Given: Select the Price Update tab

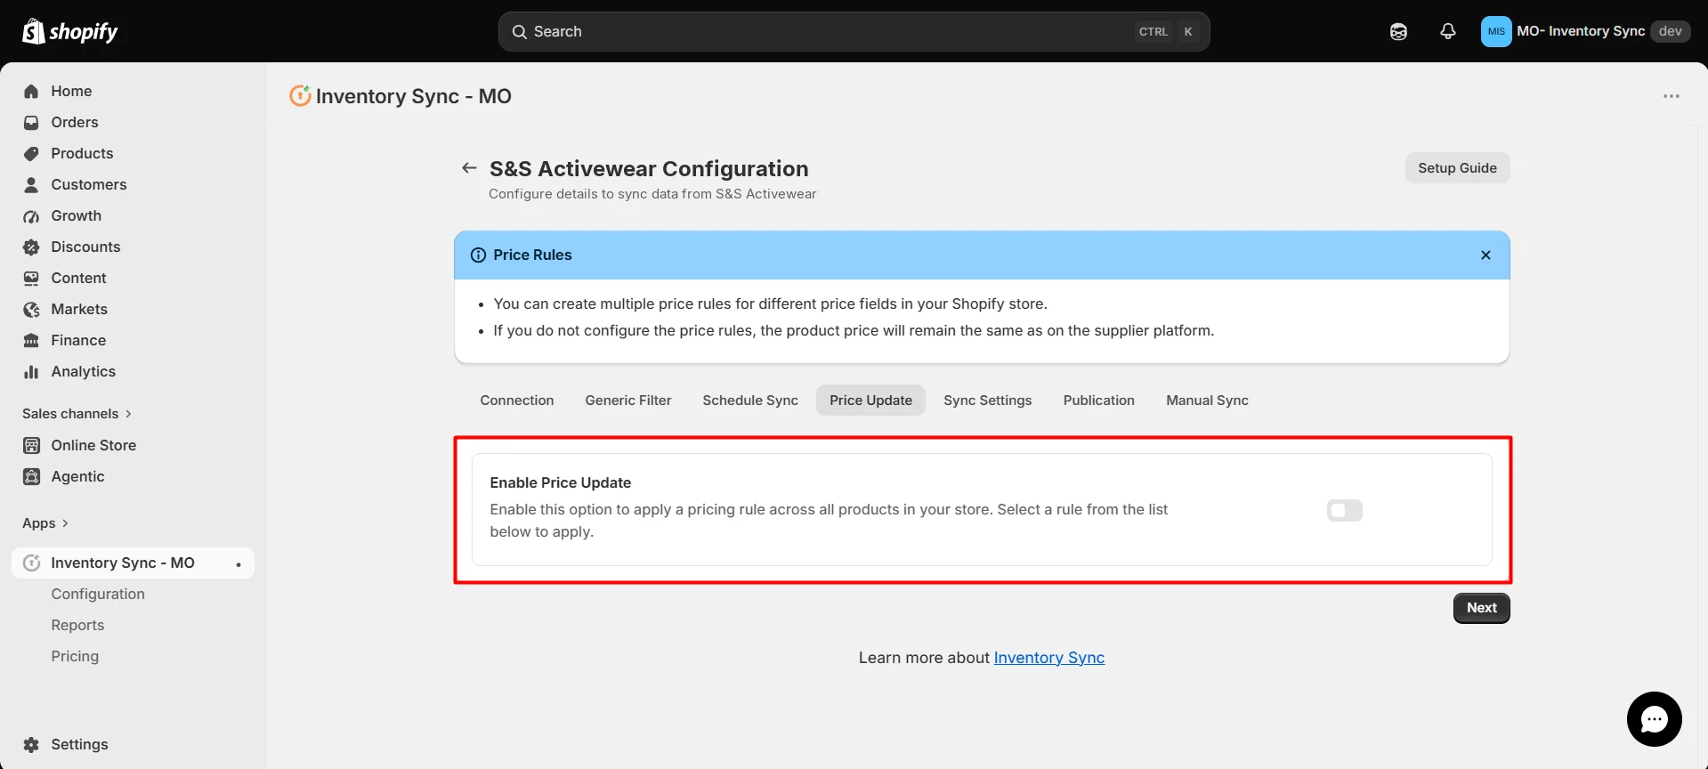Looking at the screenshot, I should pyautogui.click(x=870, y=401).
